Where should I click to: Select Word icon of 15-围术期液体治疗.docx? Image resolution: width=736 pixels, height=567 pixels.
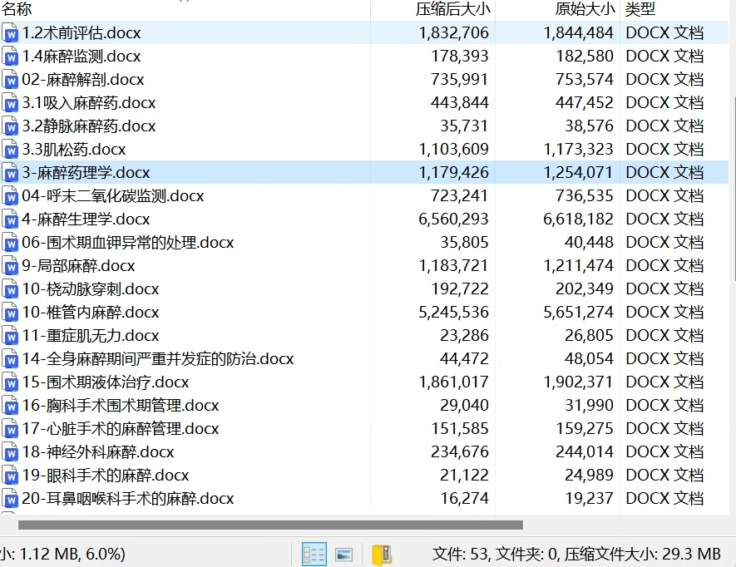[x=10, y=382]
